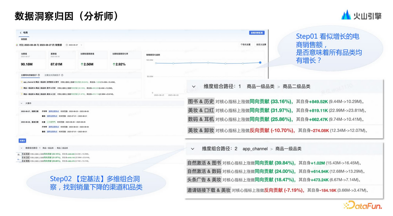The image size is (393, 216).
Task: Select the chart point above 2023-08-22
Action: tap(173, 63)
